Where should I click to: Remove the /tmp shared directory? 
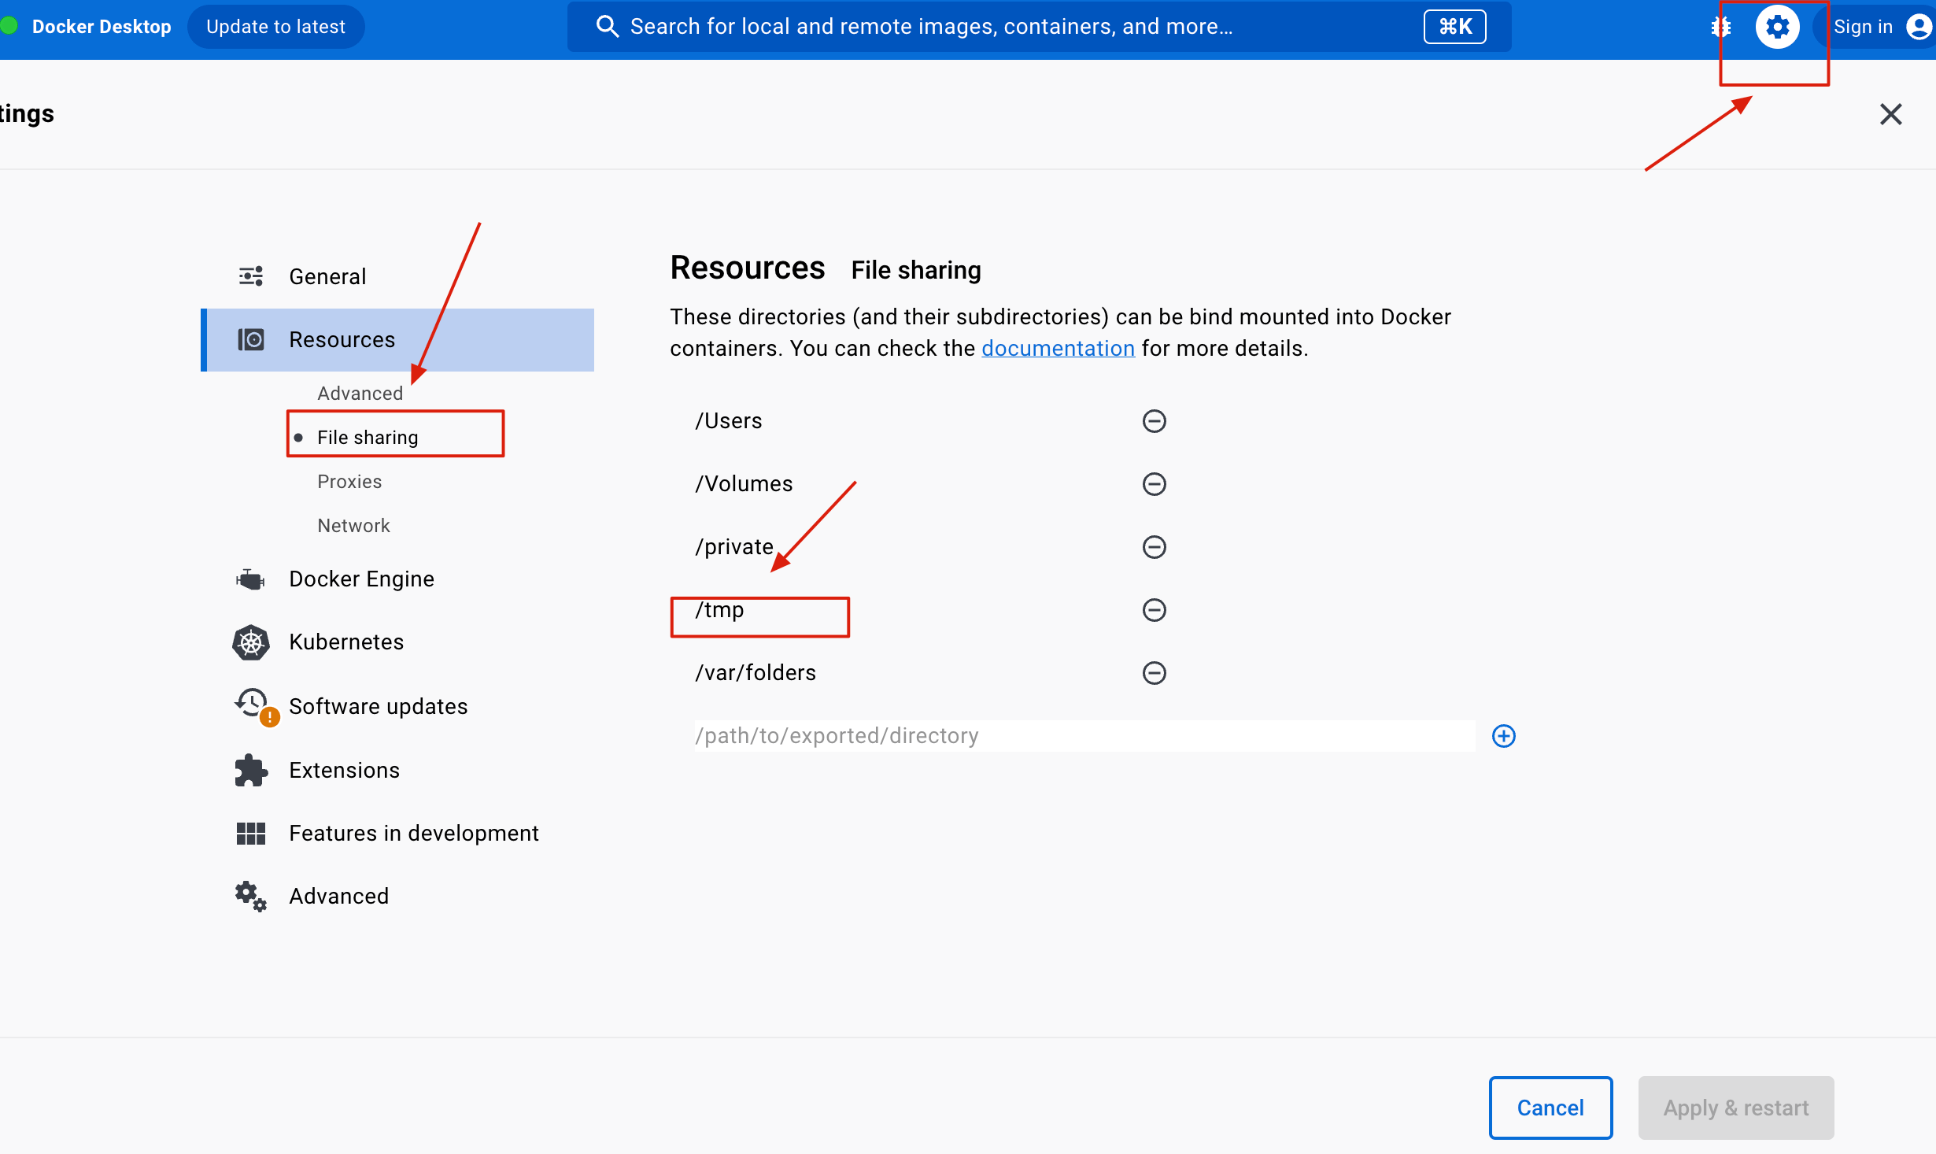click(x=1154, y=610)
